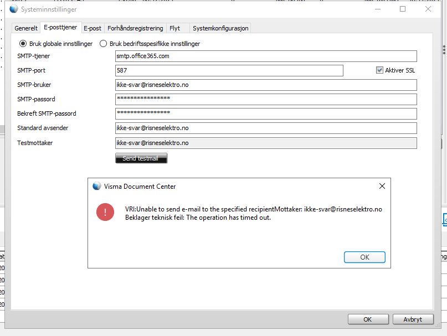
Task: Click OK in the Systeminnstillinger window
Action: 368,319
